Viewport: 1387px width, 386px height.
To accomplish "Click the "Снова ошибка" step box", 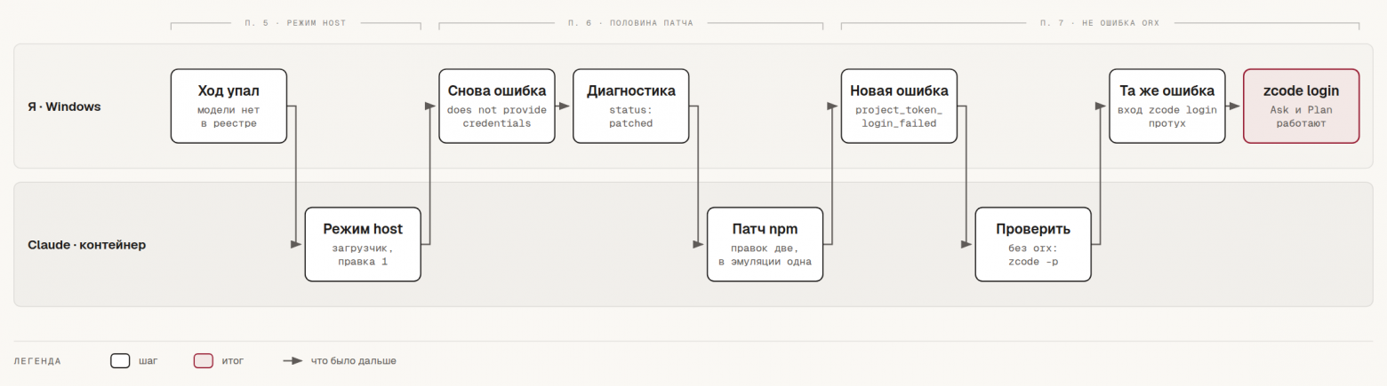I will coord(497,106).
